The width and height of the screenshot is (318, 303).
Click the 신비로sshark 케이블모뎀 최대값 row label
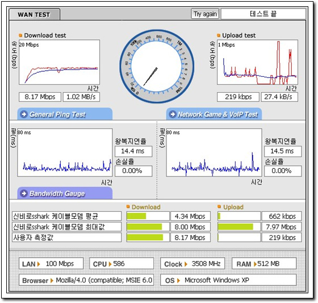pos(67,227)
